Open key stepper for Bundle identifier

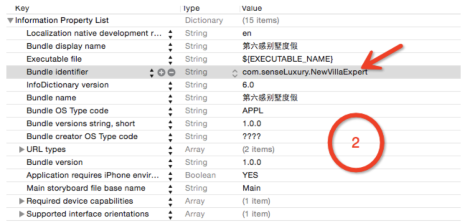click(x=152, y=73)
